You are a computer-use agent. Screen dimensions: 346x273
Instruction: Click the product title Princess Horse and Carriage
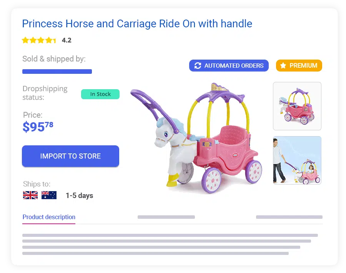pyautogui.click(x=137, y=23)
